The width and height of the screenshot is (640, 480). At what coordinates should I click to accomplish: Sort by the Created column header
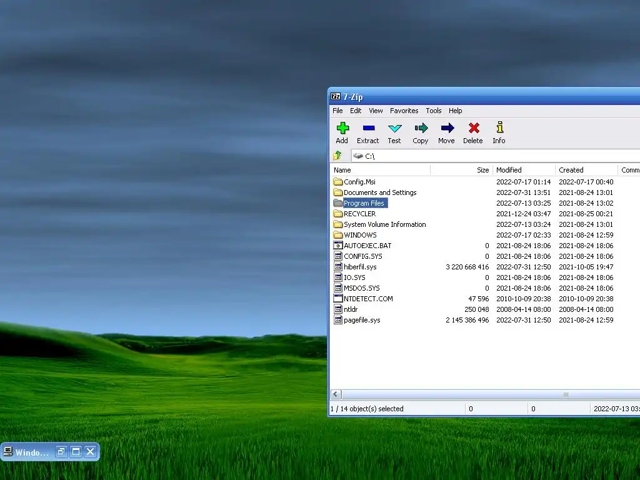586,170
